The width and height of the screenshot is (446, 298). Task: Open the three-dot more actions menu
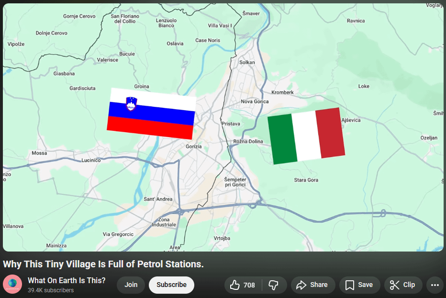435,285
